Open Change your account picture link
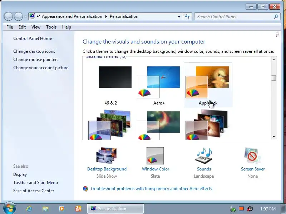Image resolution: width=286 pixels, height=214 pixels. 41,68
